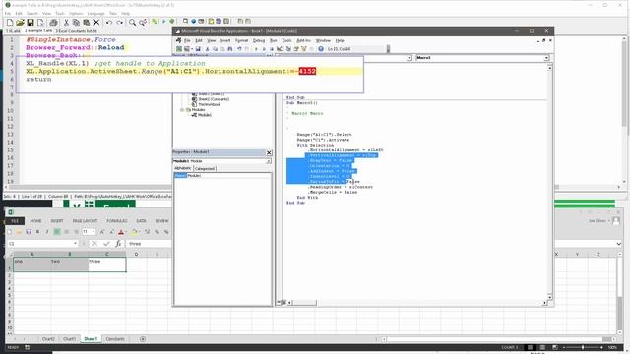630x354 pixels.
Task: Switch to '3 Excel Constants' editor tab
Action: click(x=76, y=30)
